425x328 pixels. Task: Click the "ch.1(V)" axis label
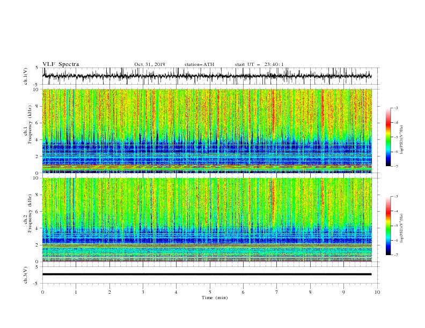click(x=26, y=76)
